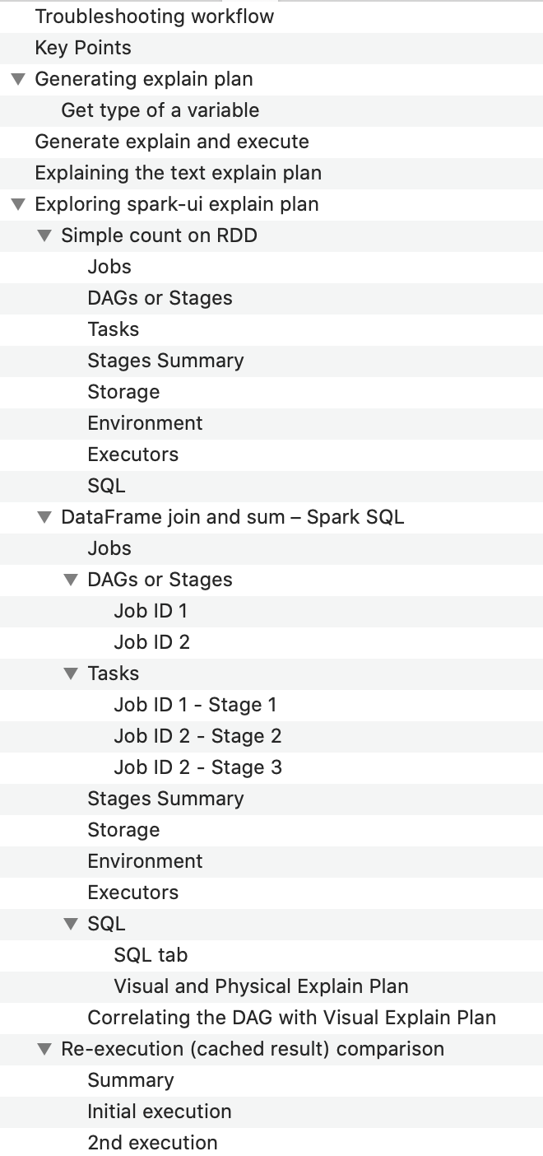Collapse the Generating explain plan section
This screenshot has width=543, height=1156.
click(17, 79)
